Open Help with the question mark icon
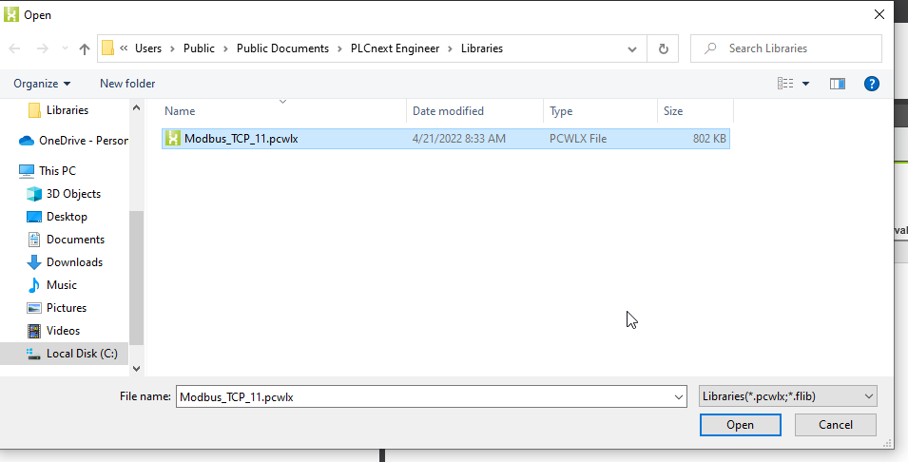This screenshot has height=462, width=908. [872, 84]
